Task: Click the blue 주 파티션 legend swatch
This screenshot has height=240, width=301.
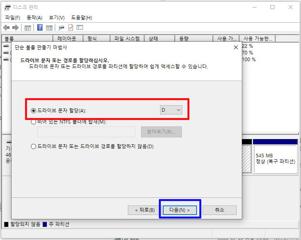Action: (45, 224)
